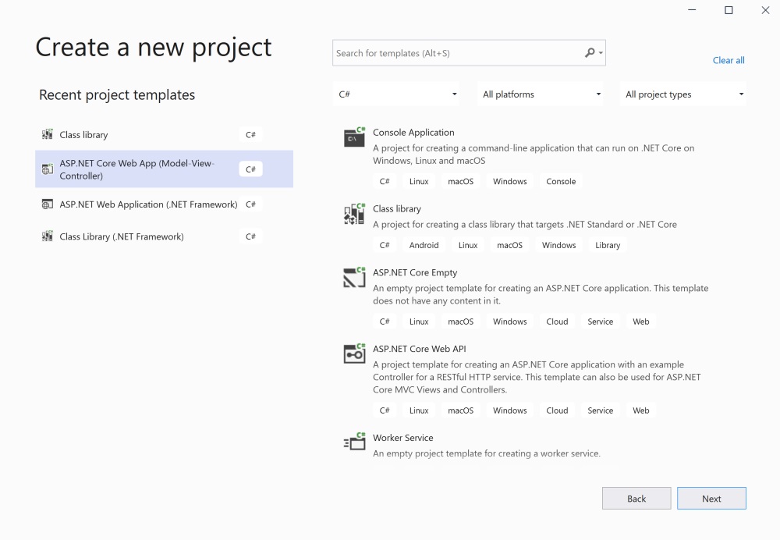Click Cloud tag under ASP.NET Core Empty
780x540 pixels.
[x=557, y=322]
